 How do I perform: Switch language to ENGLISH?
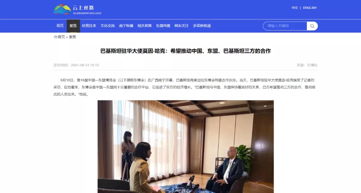[x=310, y=8]
